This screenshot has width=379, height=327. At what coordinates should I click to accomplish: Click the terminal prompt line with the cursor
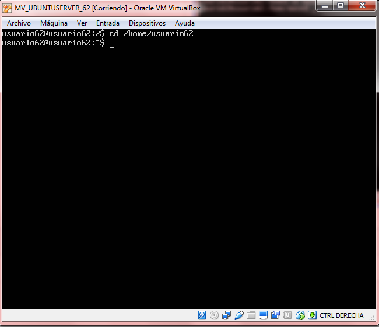click(x=58, y=43)
